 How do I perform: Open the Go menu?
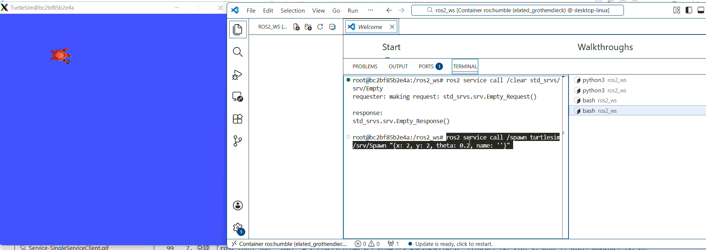336,10
